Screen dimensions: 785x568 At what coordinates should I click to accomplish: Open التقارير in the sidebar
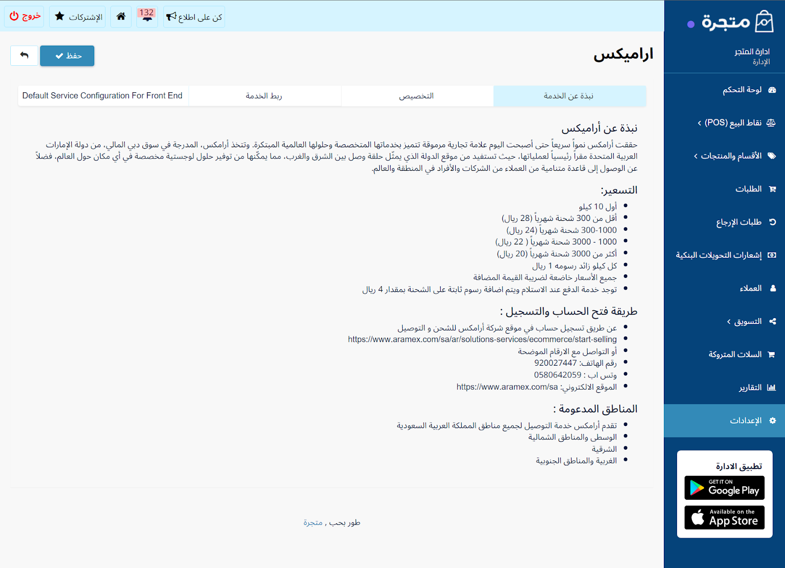(x=725, y=387)
